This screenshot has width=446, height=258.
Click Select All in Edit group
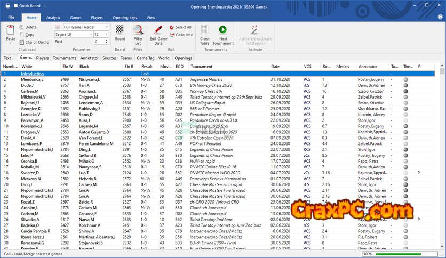point(181,27)
